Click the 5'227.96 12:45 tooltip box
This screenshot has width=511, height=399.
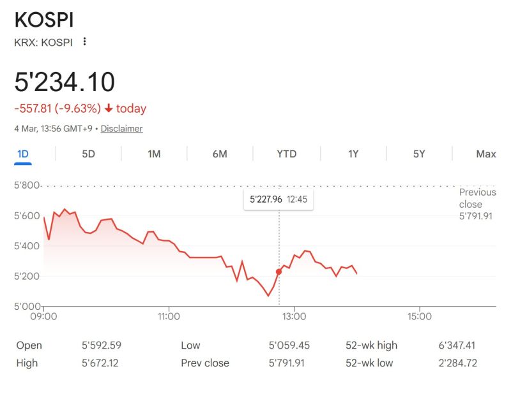click(279, 199)
